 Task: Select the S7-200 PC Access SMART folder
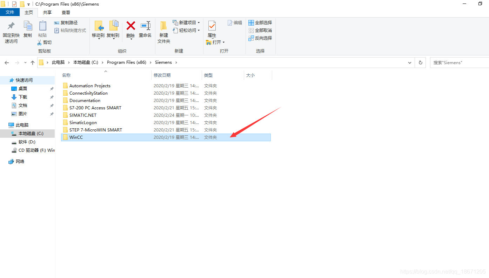tap(166, 108)
